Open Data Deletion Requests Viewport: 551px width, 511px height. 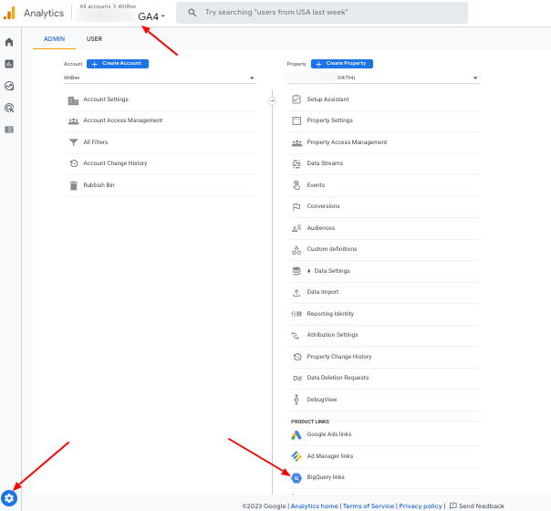[x=338, y=378]
